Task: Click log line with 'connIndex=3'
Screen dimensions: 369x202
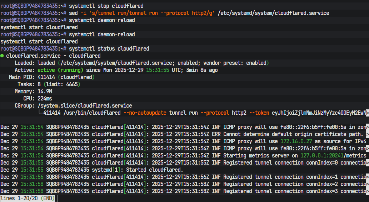Action: click(x=184, y=191)
